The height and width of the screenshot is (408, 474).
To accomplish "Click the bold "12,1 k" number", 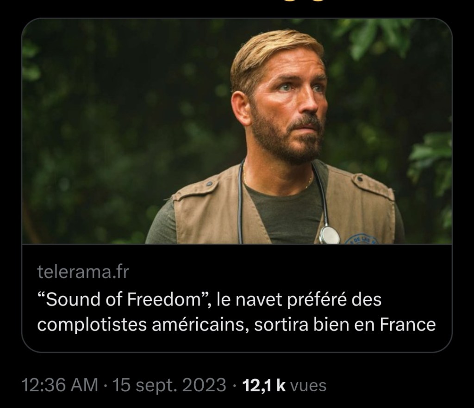I will point(264,385).
